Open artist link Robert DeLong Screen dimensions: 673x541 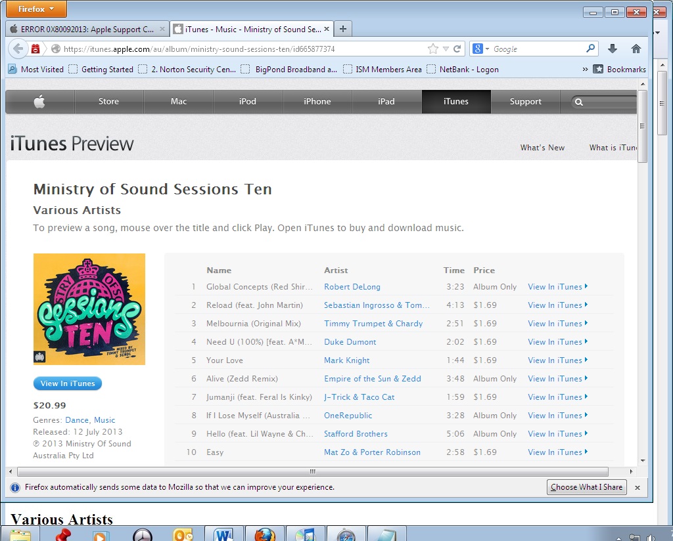point(352,287)
